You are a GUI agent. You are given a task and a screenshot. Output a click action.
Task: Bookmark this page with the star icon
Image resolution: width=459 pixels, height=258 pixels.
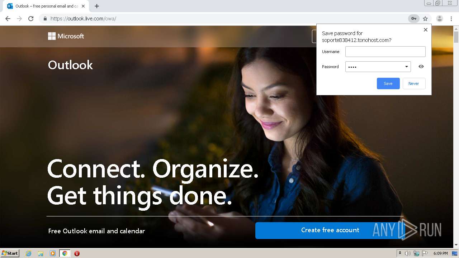[425, 19]
